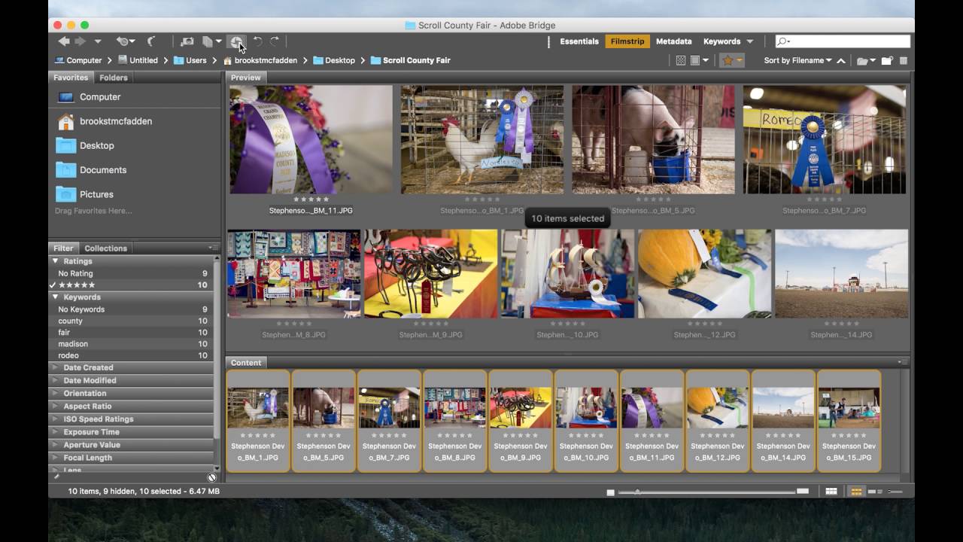Click the Get Photos from Camera icon
Viewport: 963px width, 542px height.
click(x=187, y=41)
